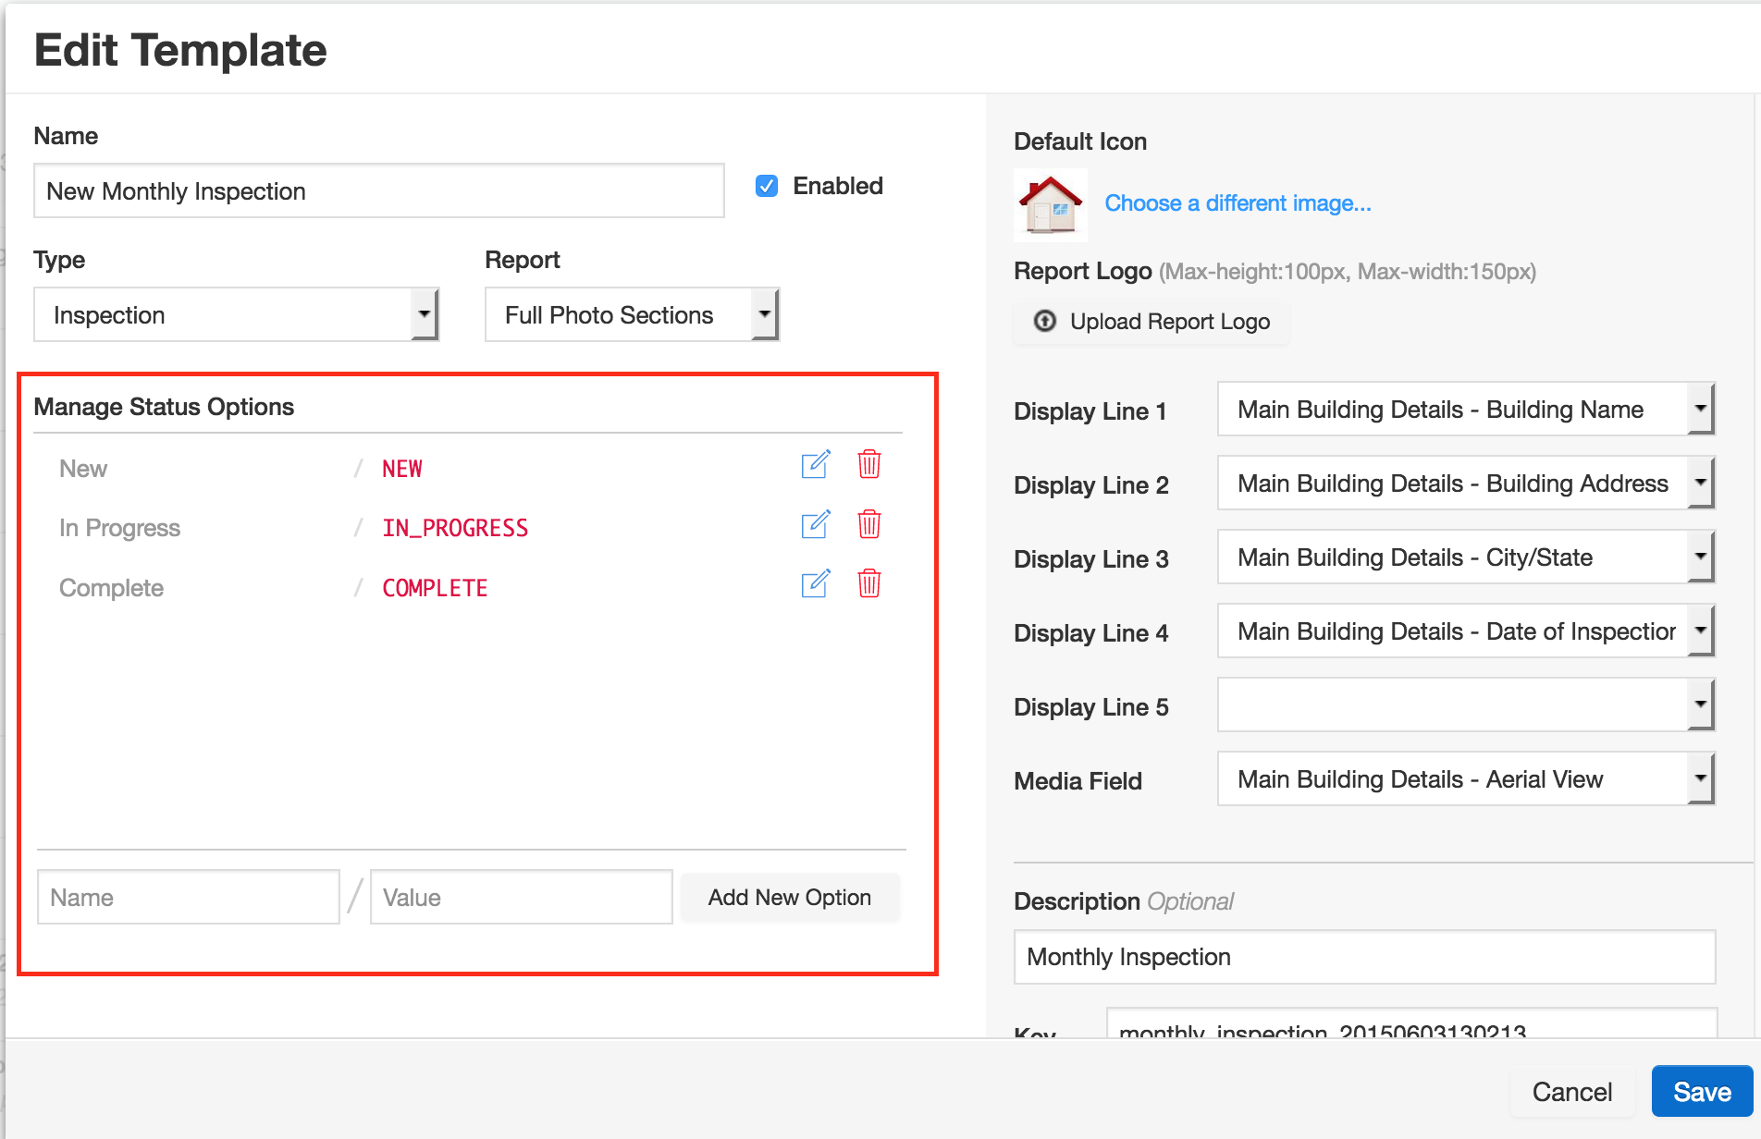
Task: Focus the template Name text field
Action: pos(379,191)
